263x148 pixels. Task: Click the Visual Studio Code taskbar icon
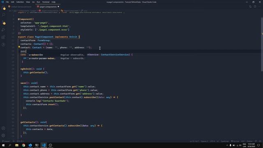(x=44, y=145)
